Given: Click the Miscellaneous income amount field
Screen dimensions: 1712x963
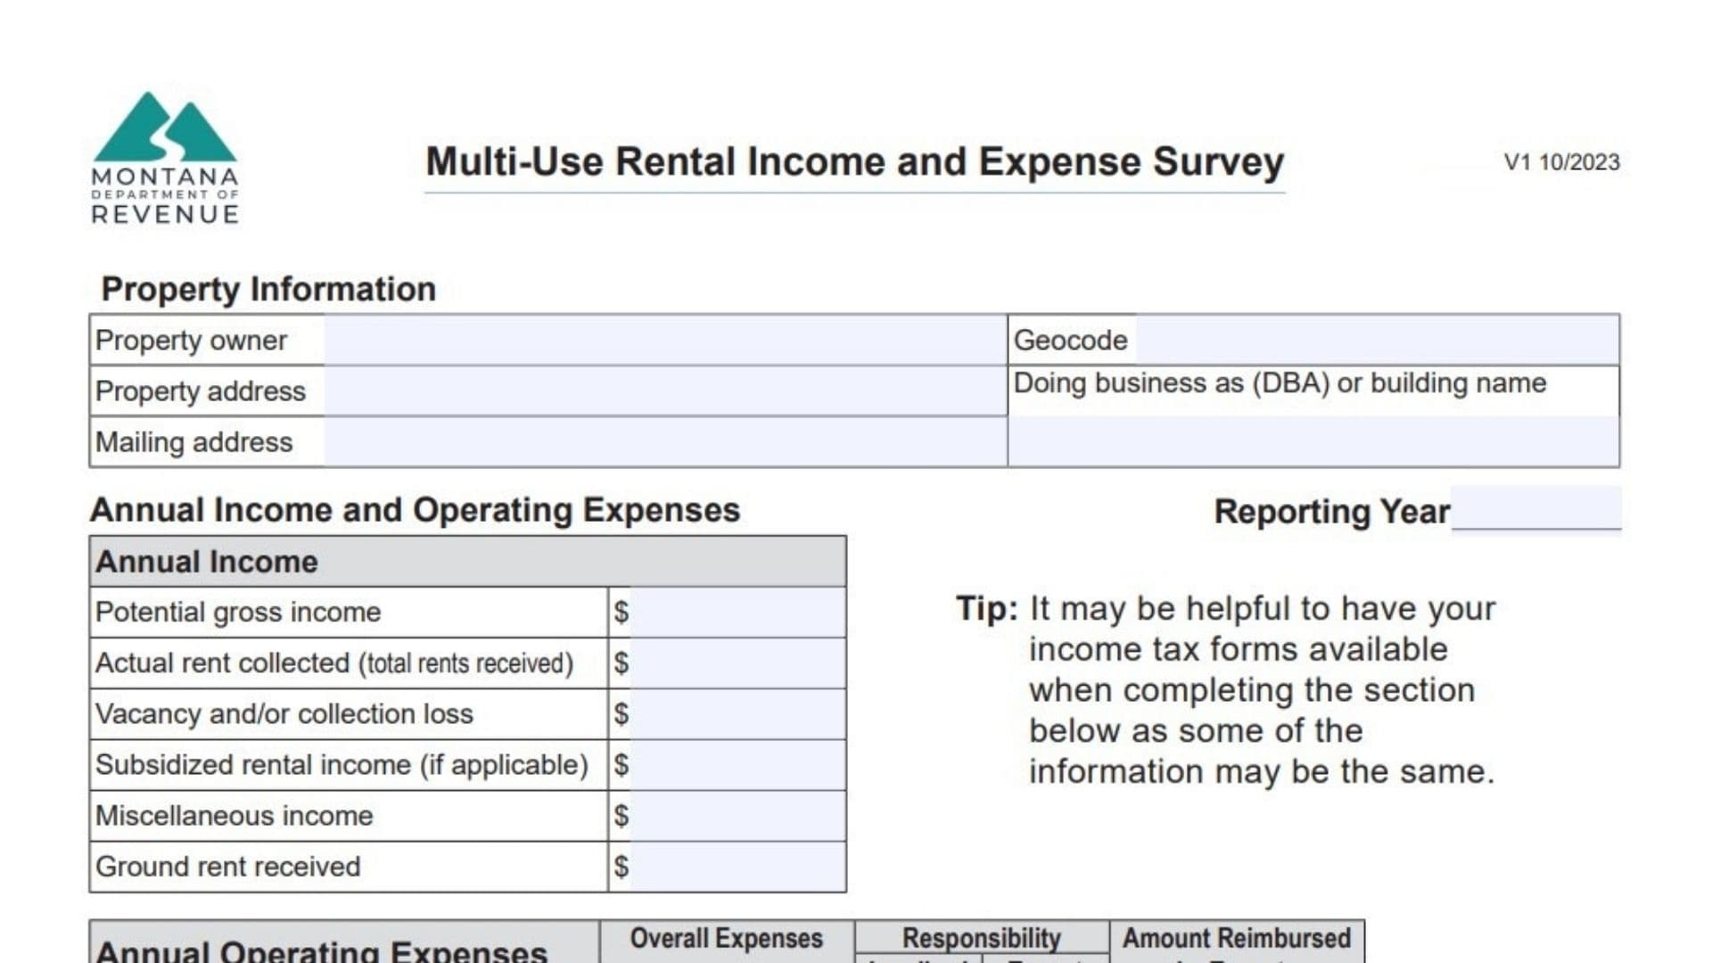Looking at the screenshot, I should [x=737, y=816].
